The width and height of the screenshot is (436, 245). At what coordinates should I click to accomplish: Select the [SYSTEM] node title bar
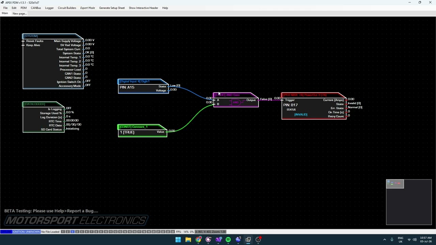53,36
